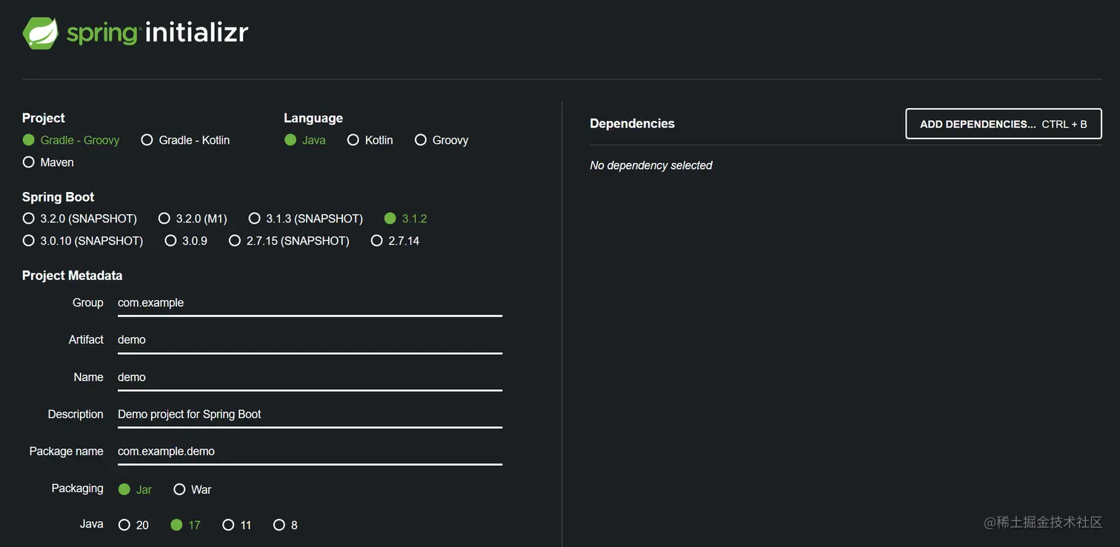This screenshot has height=547, width=1120.
Task: Choose Spring Boot 3.0.10 (SNAPSHOT)
Action: [83, 241]
